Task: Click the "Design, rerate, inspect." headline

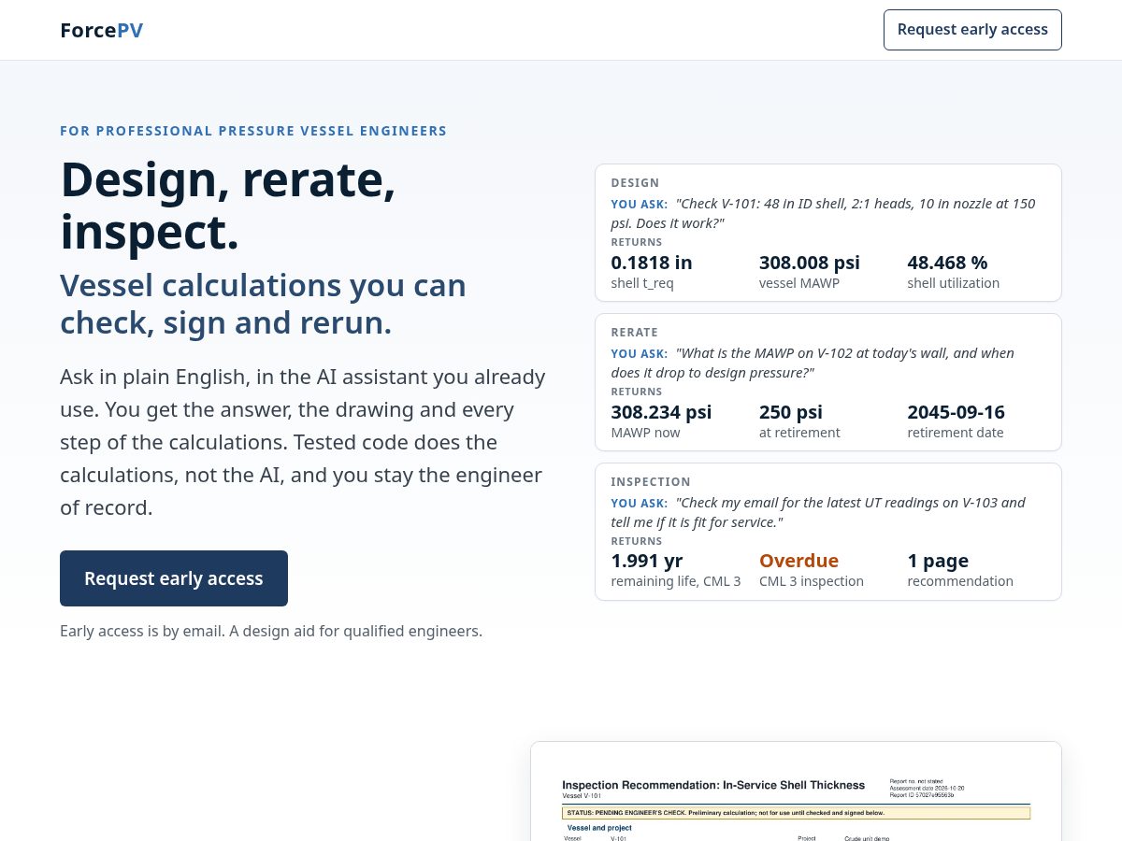Action: tap(228, 206)
